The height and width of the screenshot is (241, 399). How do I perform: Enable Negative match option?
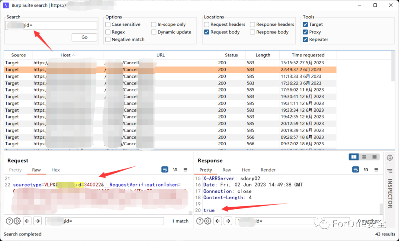[108, 40]
